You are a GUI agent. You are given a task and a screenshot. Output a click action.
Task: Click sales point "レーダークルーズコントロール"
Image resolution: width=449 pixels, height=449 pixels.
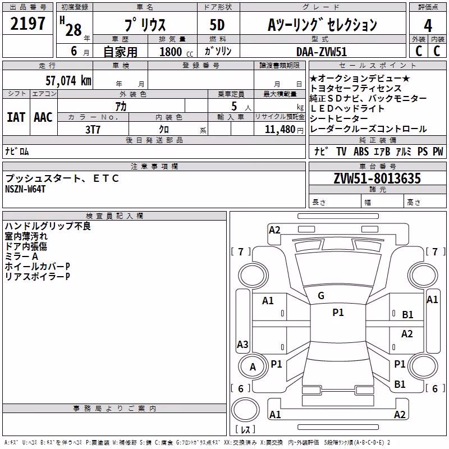tap(368, 129)
